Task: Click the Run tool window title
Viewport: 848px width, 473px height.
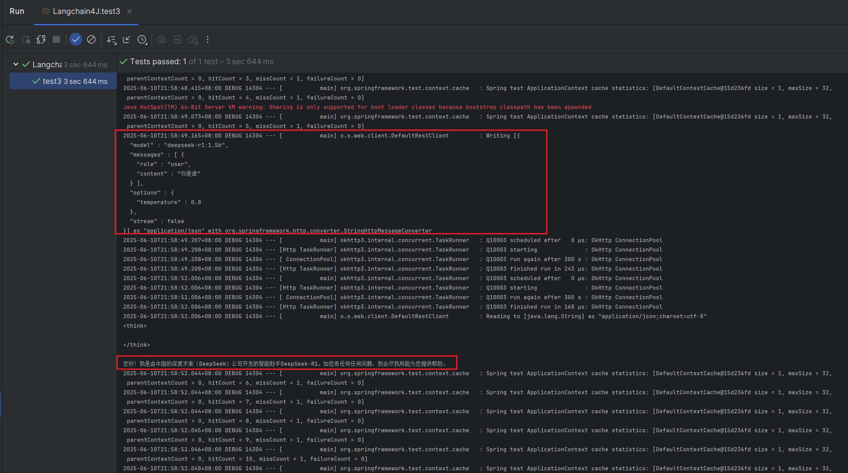Action: [17, 11]
